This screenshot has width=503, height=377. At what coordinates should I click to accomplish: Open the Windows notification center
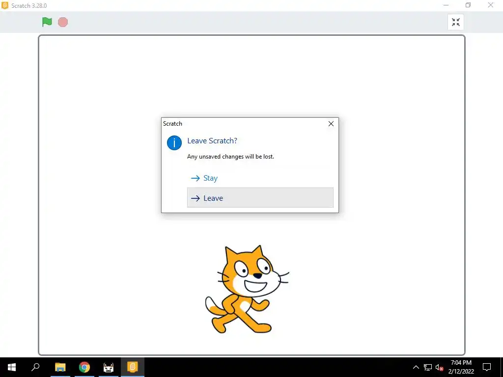[x=487, y=367]
